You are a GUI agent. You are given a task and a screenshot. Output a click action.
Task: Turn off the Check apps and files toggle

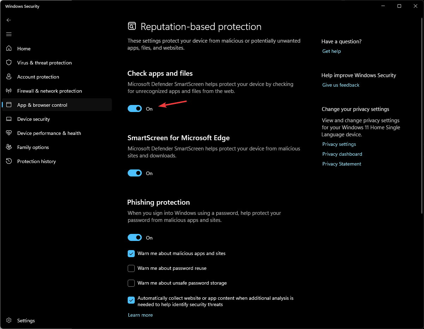point(135,109)
